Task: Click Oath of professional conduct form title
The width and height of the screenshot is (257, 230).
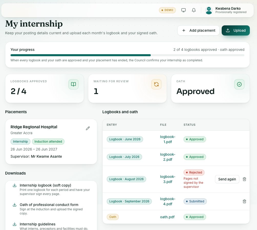Action: (49, 205)
